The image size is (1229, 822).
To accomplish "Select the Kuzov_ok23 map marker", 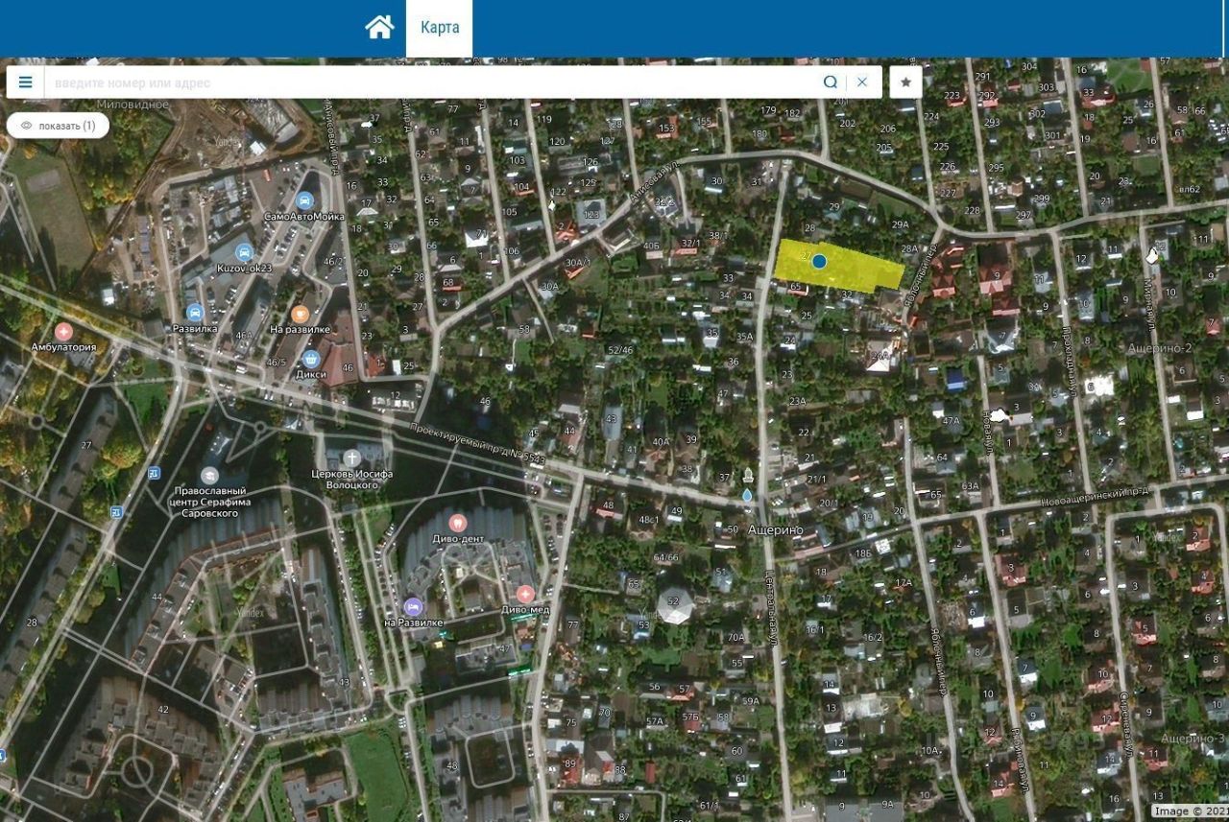I will [x=244, y=252].
